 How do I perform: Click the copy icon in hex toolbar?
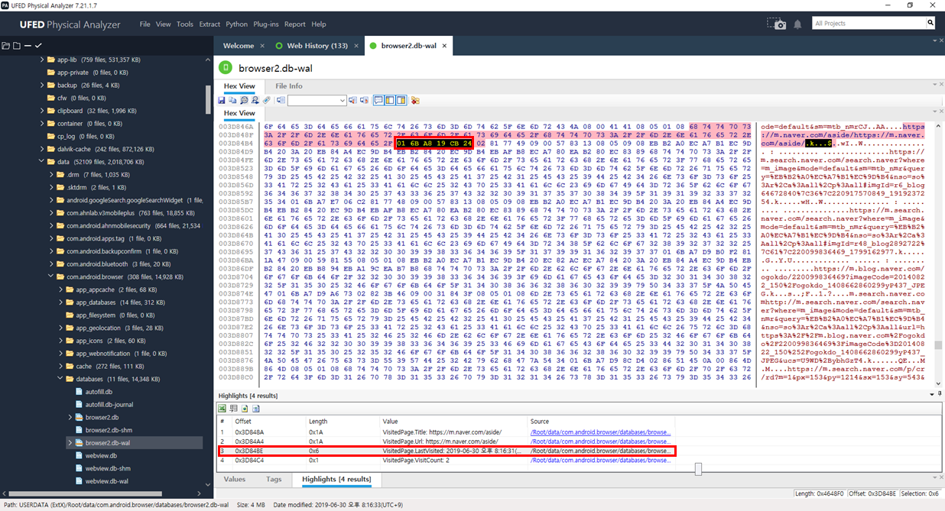232,100
